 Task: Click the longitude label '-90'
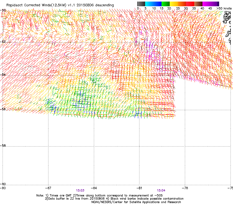coord(3,188)
